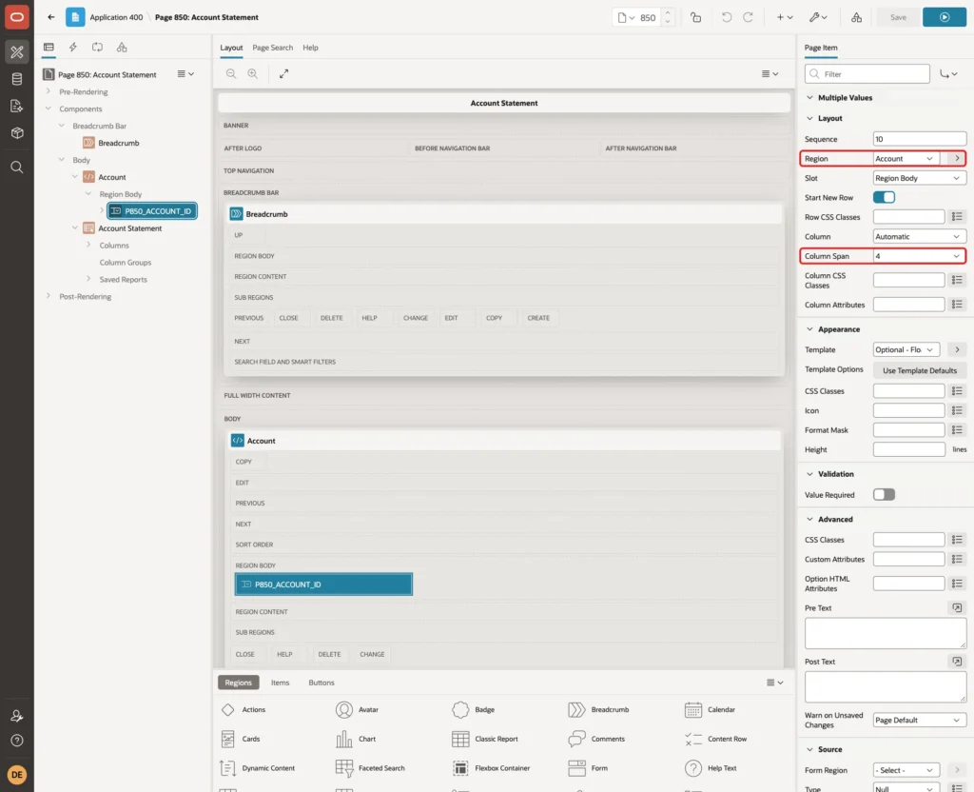This screenshot has width=974, height=792.
Task: Open the Shared Components icon in toolbar
Action: tap(856, 17)
